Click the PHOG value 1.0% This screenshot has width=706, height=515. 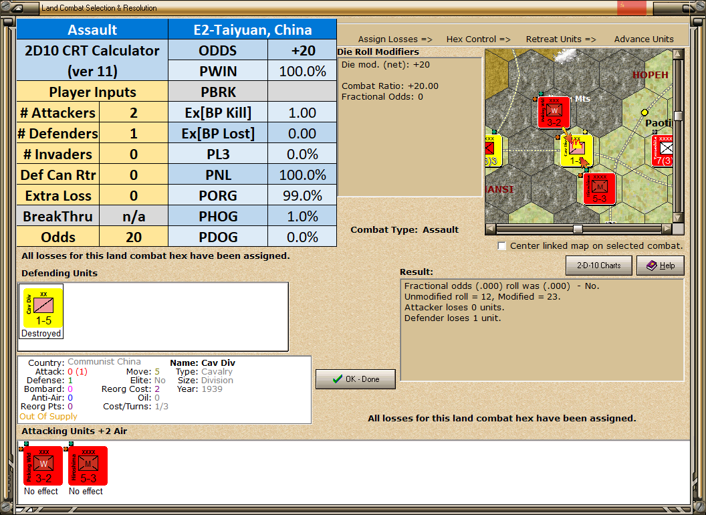302,216
